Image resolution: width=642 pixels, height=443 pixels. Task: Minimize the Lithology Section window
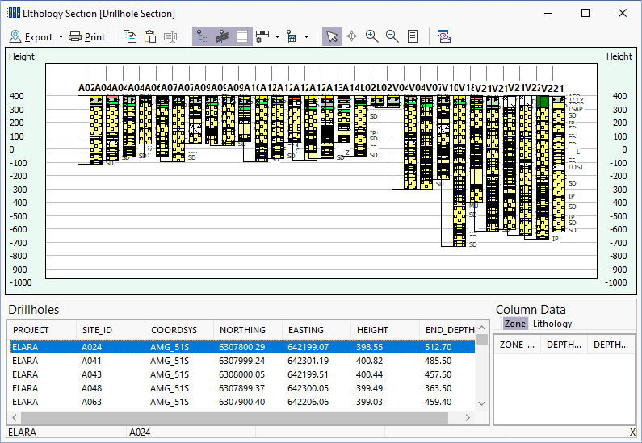pos(548,13)
